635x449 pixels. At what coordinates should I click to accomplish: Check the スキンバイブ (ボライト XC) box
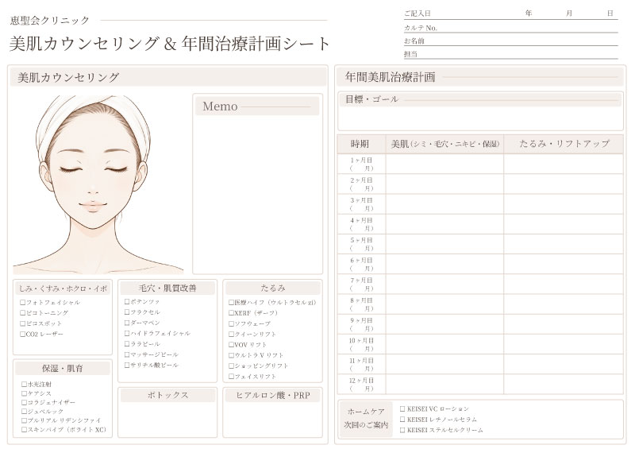tap(24, 430)
